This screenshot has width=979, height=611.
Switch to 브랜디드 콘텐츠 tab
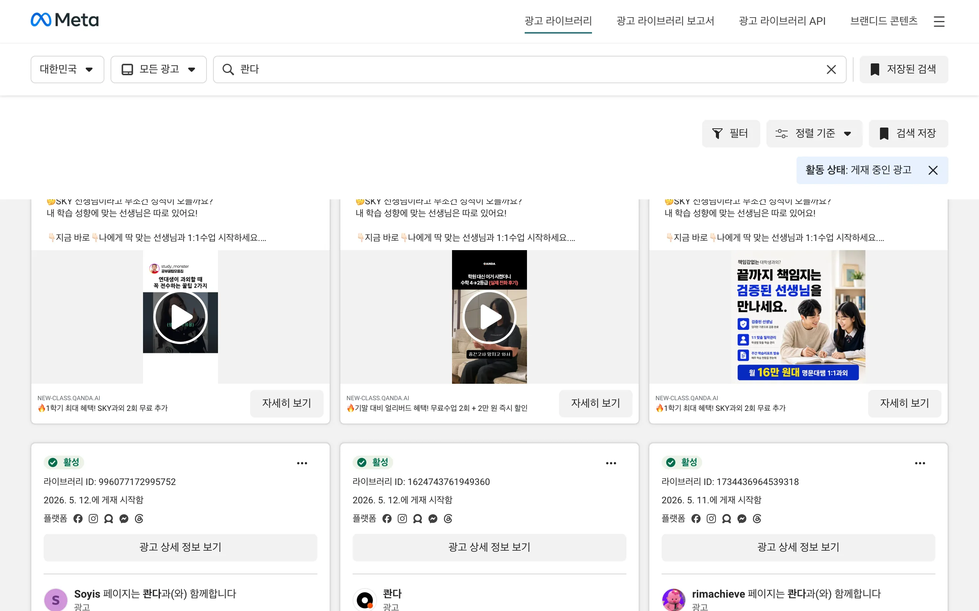(883, 21)
